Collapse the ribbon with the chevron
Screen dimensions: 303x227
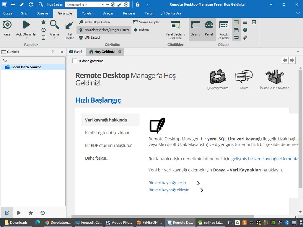click(298, 13)
